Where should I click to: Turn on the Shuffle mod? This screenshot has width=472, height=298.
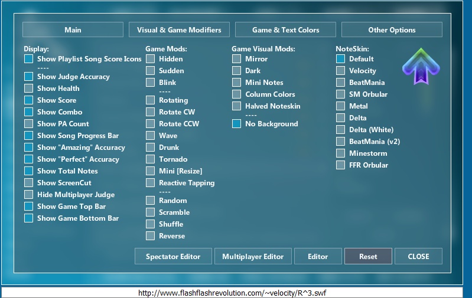(x=150, y=224)
